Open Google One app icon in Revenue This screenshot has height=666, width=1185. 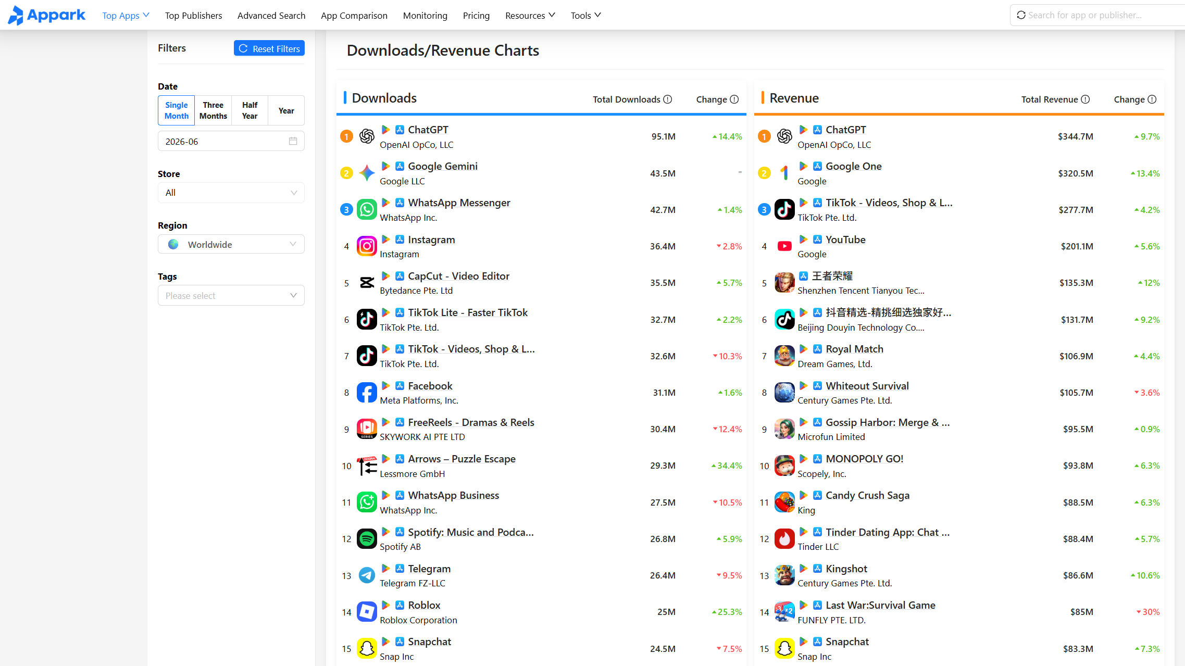[784, 173]
